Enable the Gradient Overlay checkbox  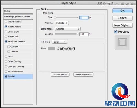click(x=6, y=66)
